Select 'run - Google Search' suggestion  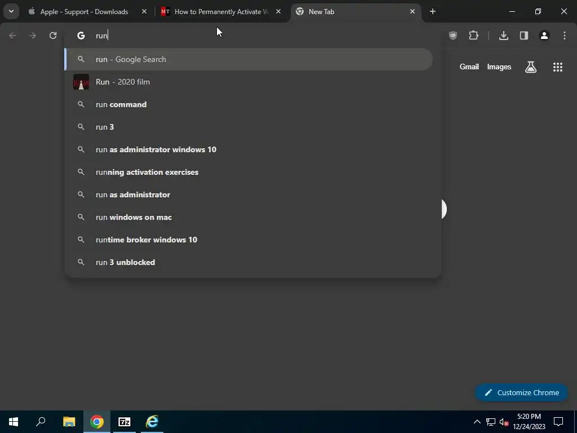(x=248, y=59)
